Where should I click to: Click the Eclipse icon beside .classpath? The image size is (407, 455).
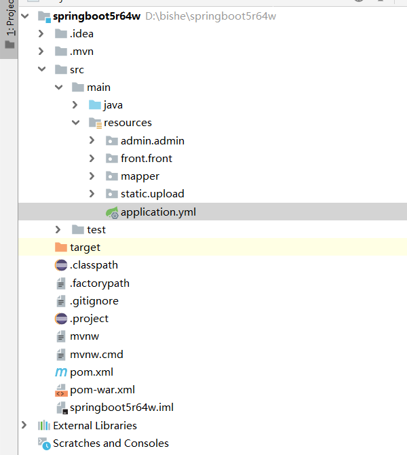coord(60,265)
